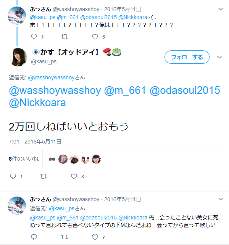Open options chevron on bottom ぶっさん tweet
The height and width of the screenshot is (245, 229).
[220, 199]
